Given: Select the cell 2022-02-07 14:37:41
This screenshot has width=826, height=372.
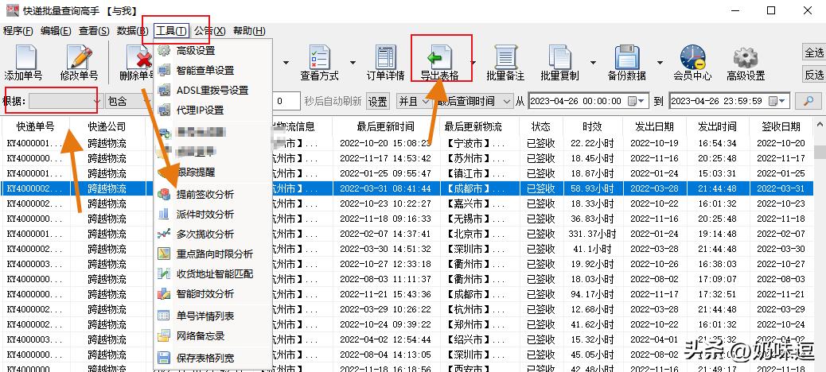Looking at the screenshot, I should coord(385,234).
